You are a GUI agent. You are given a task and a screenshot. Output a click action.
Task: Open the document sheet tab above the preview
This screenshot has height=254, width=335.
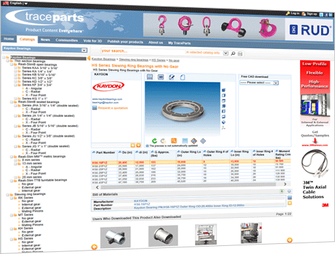[x=182, y=77]
